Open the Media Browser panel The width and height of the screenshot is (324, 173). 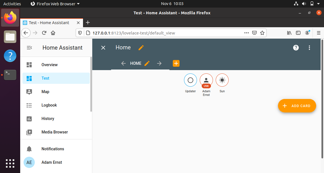[x=56, y=132]
